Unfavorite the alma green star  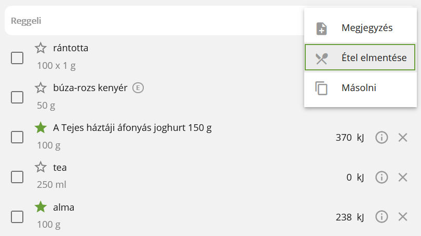[x=40, y=207]
